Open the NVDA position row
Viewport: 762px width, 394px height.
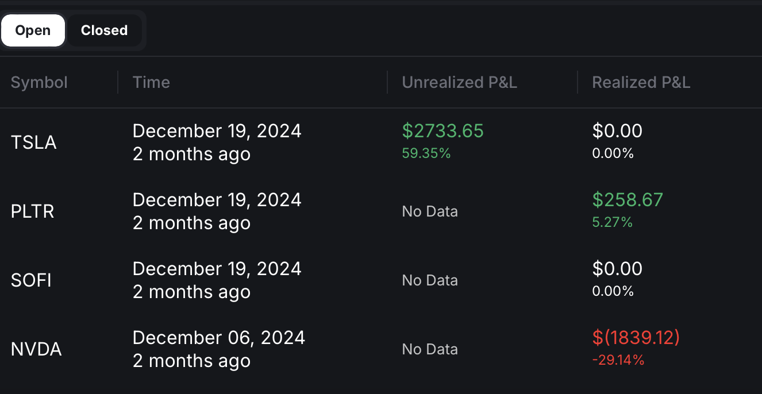(x=36, y=349)
